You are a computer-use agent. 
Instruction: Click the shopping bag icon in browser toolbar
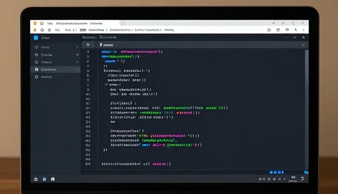tap(278, 30)
